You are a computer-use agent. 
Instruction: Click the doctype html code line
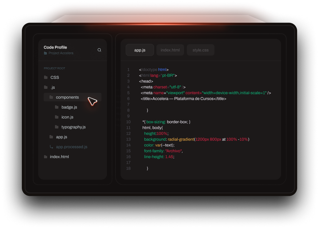154,70
